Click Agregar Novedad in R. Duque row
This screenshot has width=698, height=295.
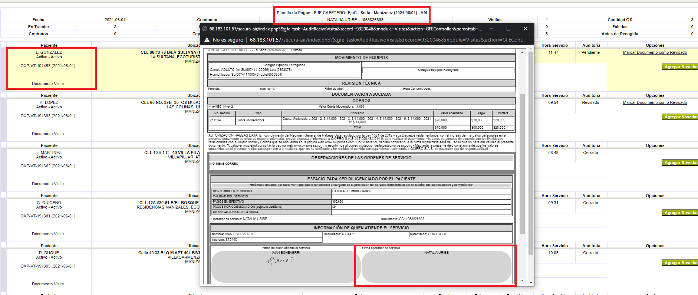(680, 263)
